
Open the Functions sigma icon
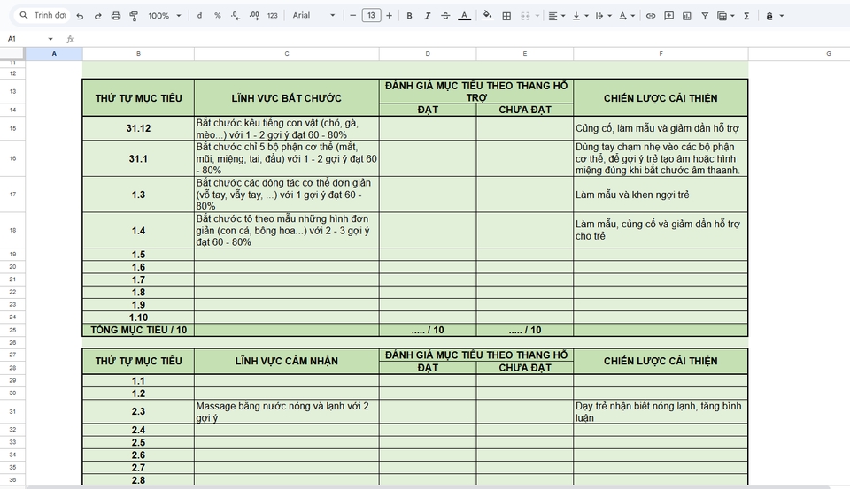pos(746,16)
